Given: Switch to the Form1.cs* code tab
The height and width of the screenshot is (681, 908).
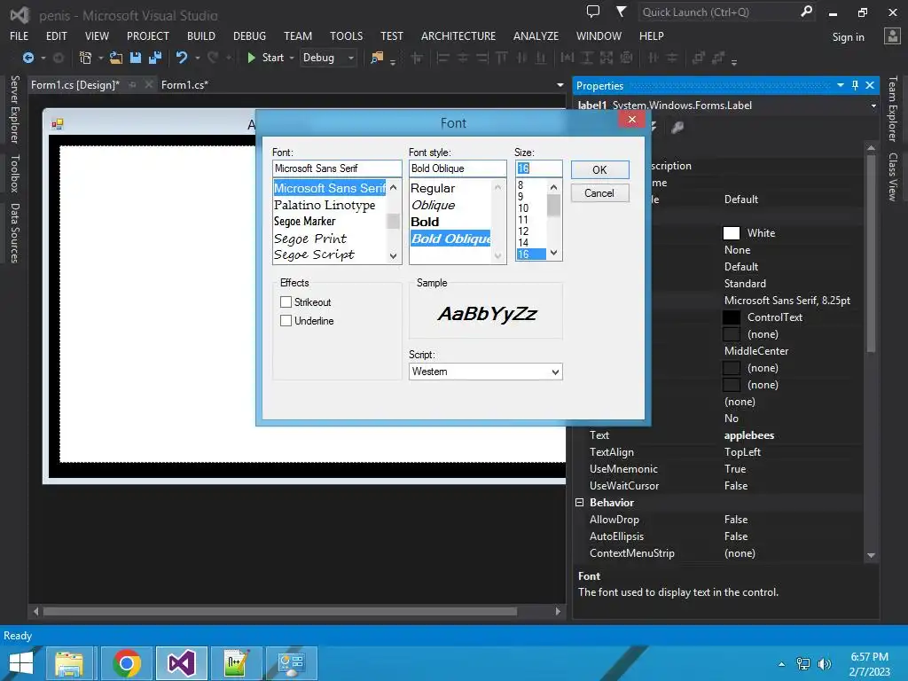Looking at the screenshot, I should 184,85.
